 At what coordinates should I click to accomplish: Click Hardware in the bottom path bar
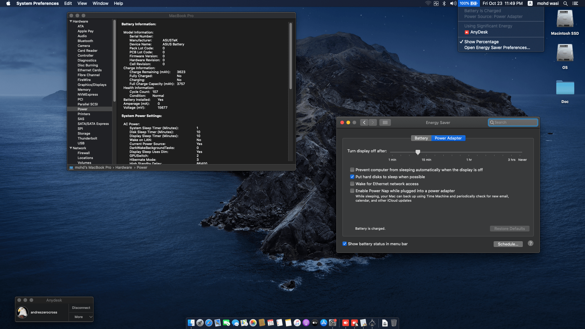point(124,168)
